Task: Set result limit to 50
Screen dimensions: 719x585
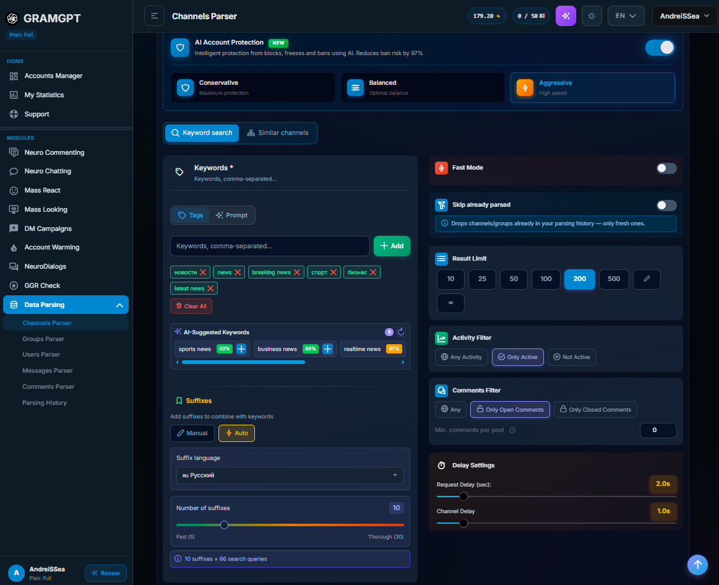Action: pyautogui.click(x=514, y=279)
